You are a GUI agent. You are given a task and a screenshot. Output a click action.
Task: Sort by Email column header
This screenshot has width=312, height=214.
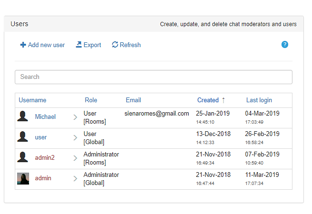tap(133, 100)
